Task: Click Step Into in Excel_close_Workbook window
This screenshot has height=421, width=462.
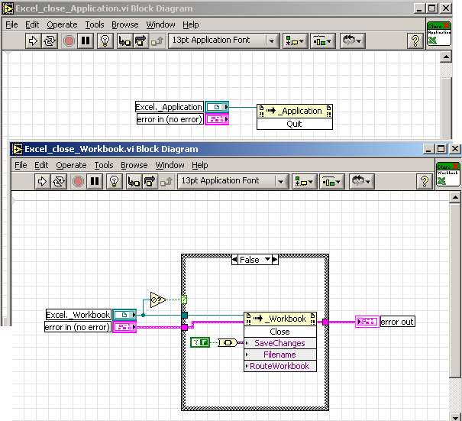Action: pyautogui.click(x=134, y=181)
